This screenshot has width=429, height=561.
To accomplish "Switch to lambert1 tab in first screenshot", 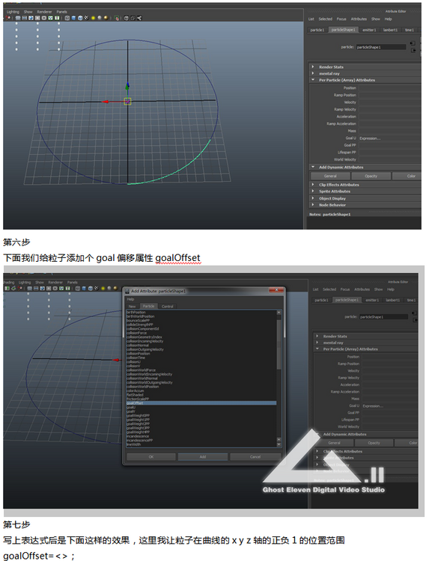I will coord(390,30).
